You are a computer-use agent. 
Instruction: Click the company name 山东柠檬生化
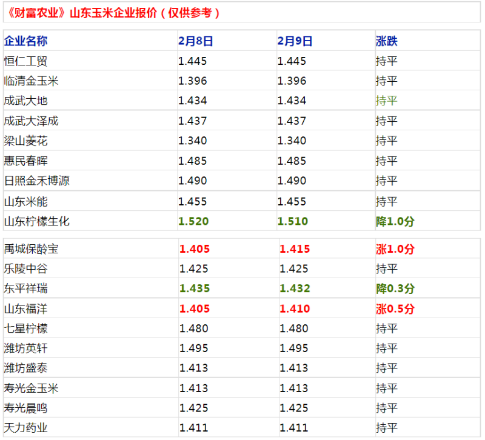[37, 221]
